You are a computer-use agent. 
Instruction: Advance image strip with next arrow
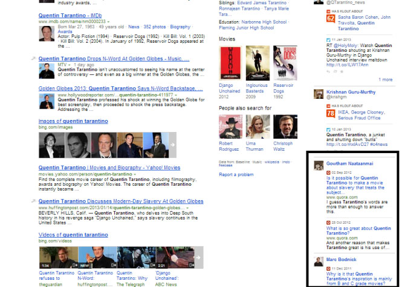(172, 145)
